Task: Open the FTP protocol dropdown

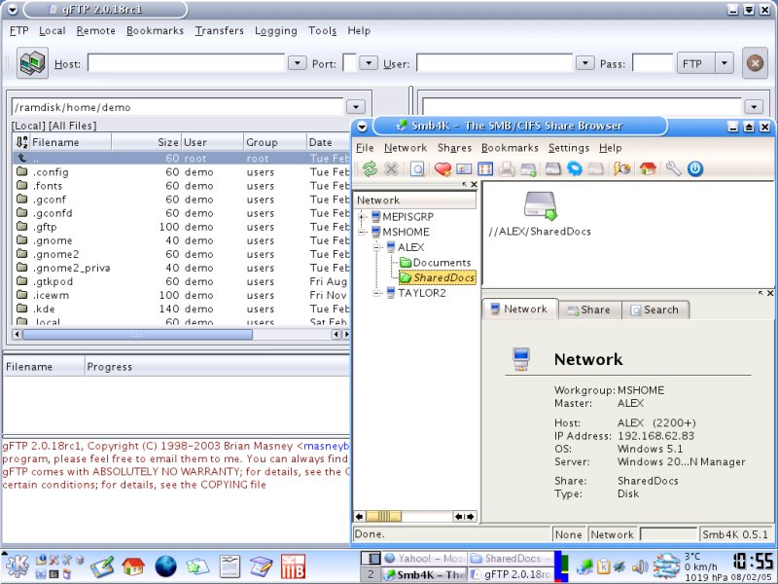Action: pos(724,63)
